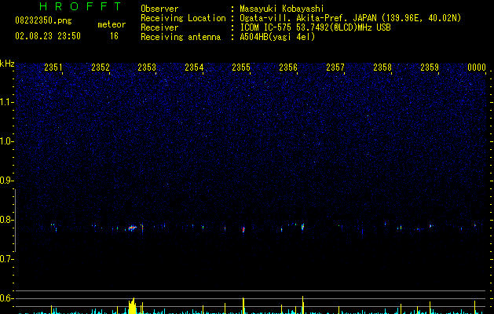
Task: Select the Ogata-vill. Akita-Pref. JAPAN location text
Action: point(350,18)
